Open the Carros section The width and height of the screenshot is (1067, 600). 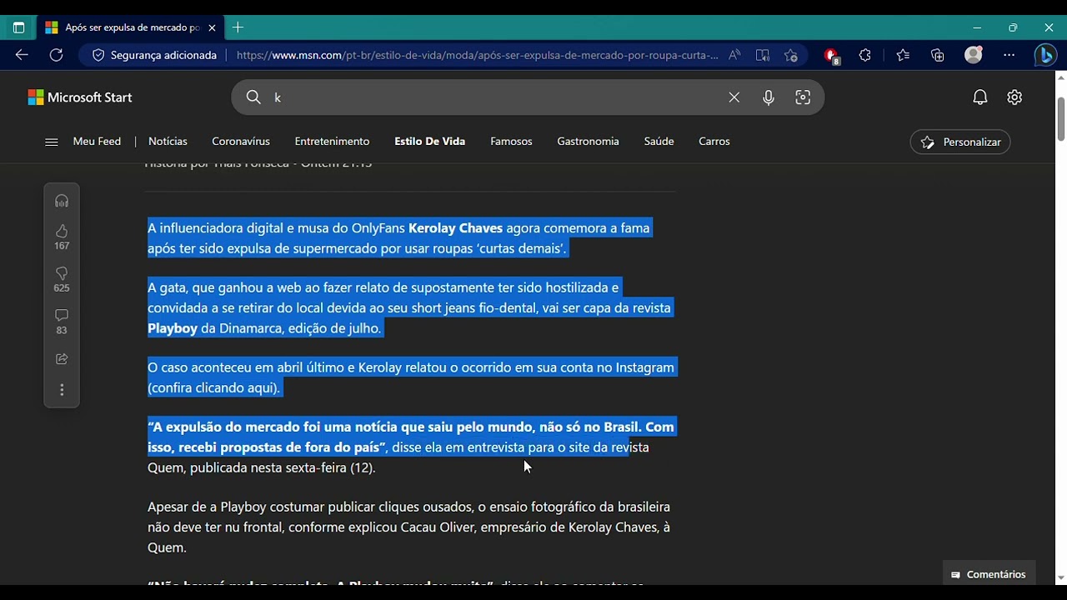[714, 142]
